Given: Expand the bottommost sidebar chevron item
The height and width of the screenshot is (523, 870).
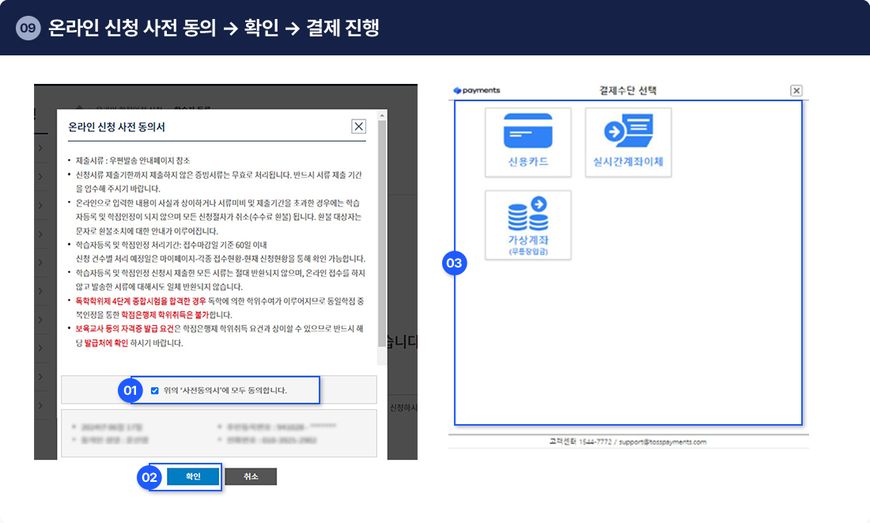Looking at the screenshot, I should click(x=40, y=404).
